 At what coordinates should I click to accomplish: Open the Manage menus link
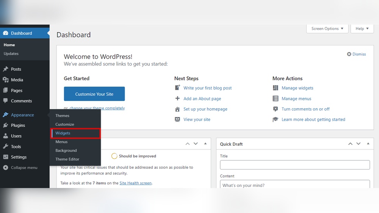coord(296,98)
